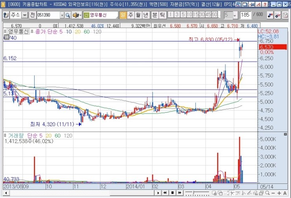Click the speaker/announcement icon
Viewport: 291px width, 198px height.
click(76, 15)
